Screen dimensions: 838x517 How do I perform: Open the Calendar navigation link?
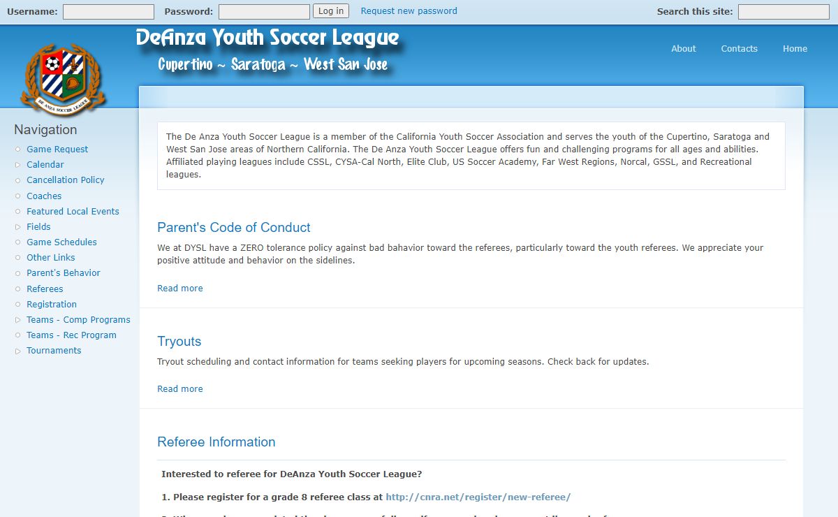45,165
